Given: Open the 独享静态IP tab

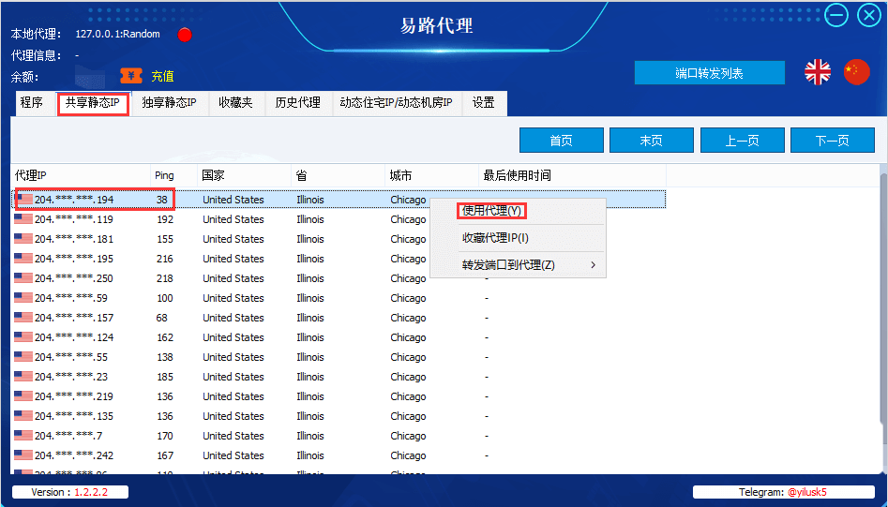Looking at the screenshot, I should tap(169, 103).
